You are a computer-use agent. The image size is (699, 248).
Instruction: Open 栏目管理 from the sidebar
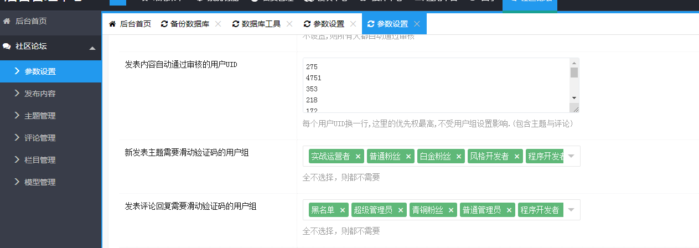(40, 160)
